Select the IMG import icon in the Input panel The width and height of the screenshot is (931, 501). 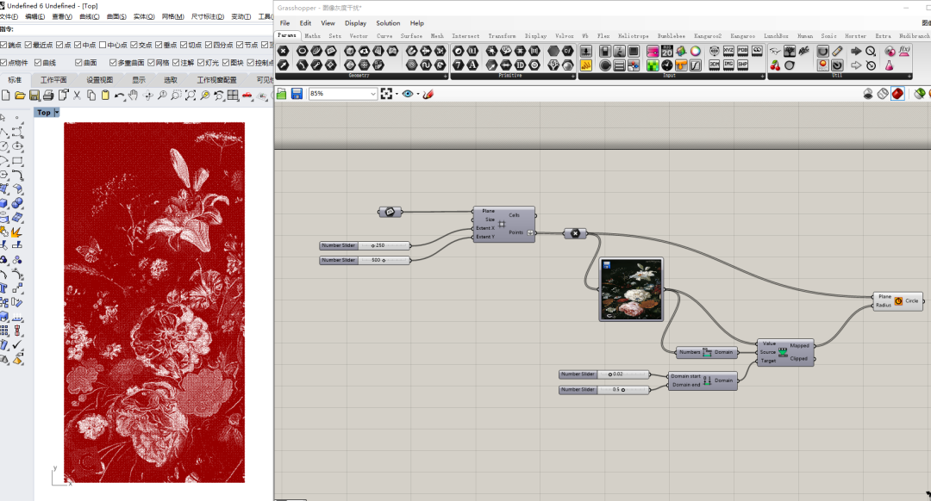[728, 65]
